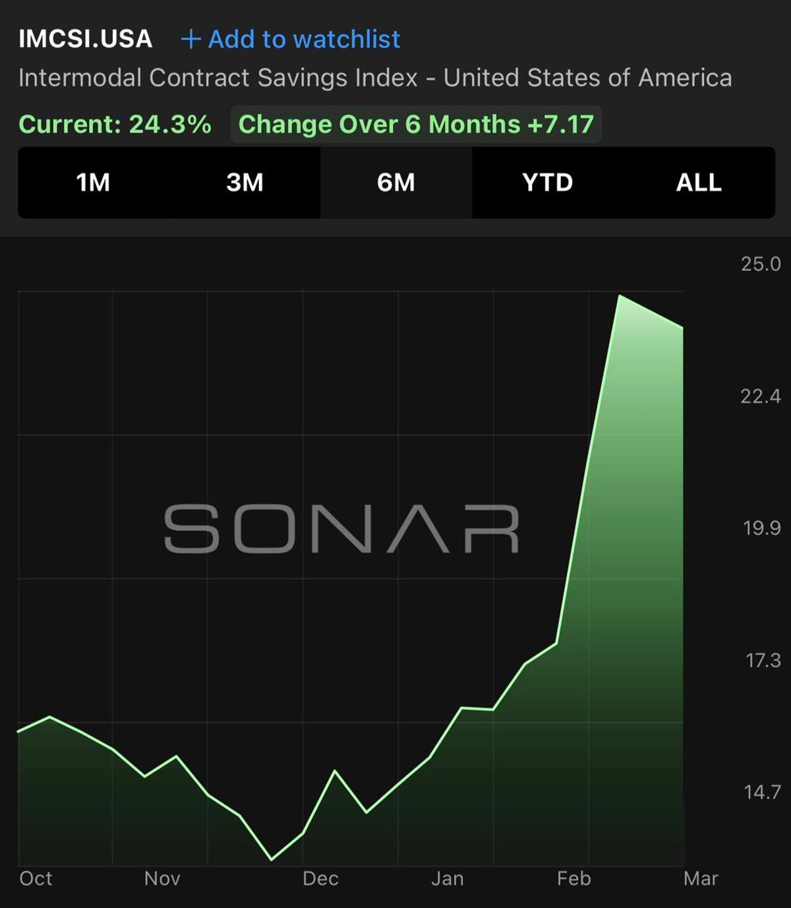This screenshot has height=908, width=791.
Task: Tap the Current: 24.3% value
Action: tap(115, 125)
